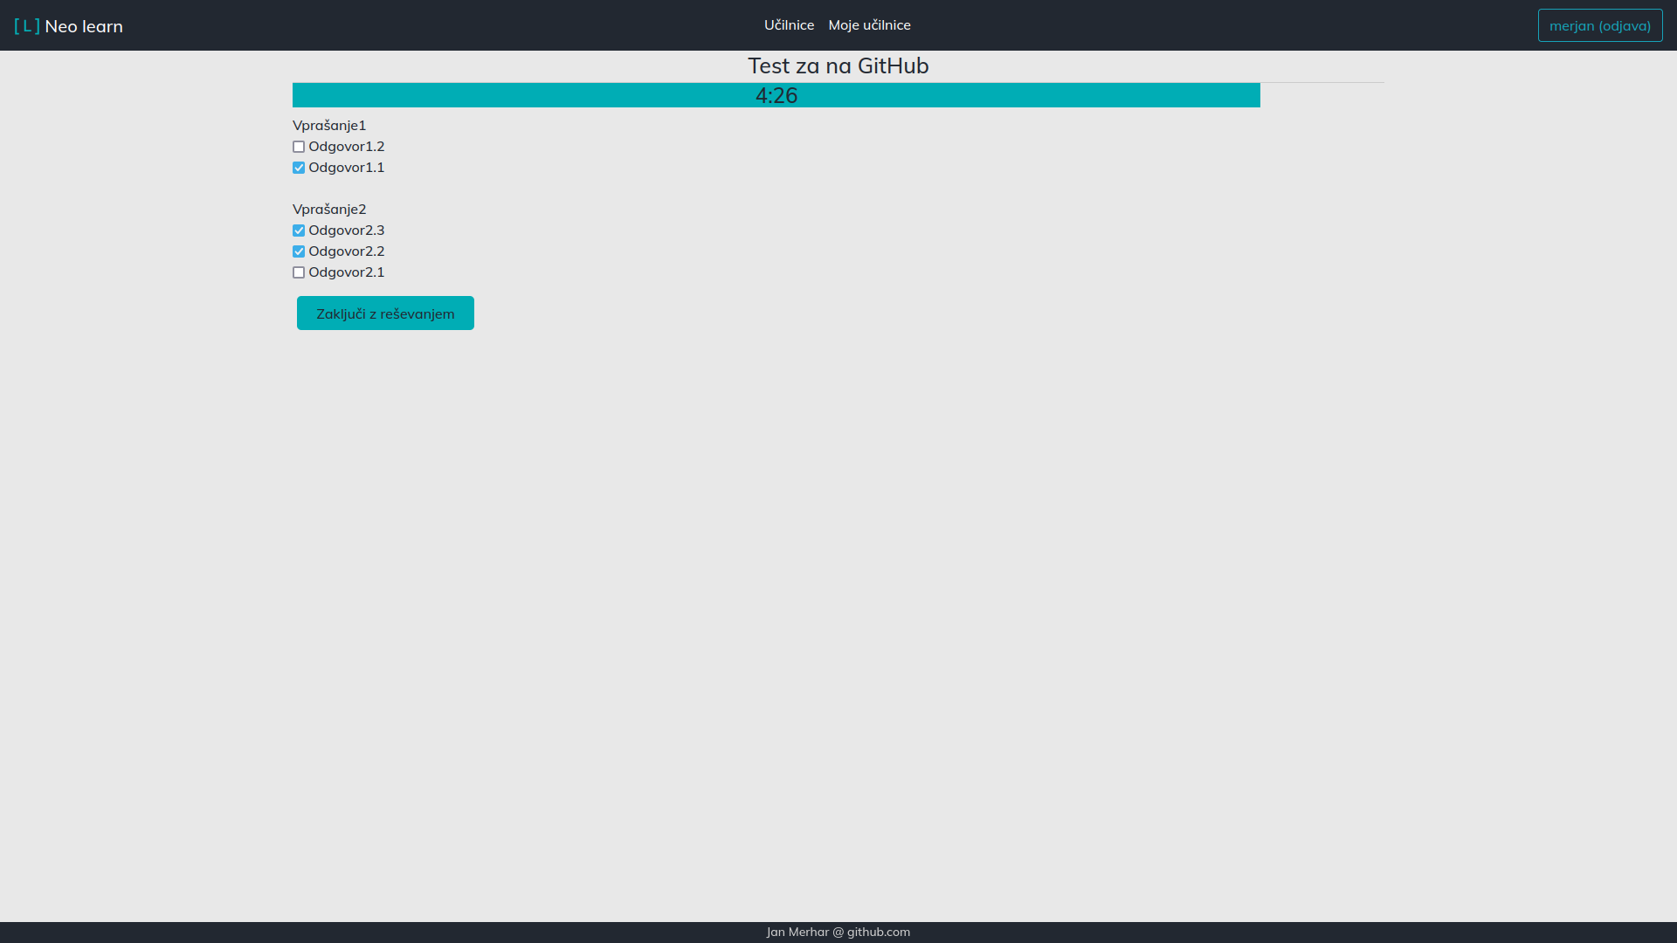Click the Test za na GitHub heading

coord(838,65)
